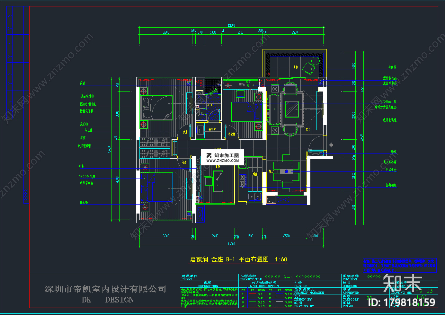Image resolution: width=445 pixels, height=315 pixels.
Task: Select the 嵌入式冰箱 annotation label
Action: click(390, 162)
